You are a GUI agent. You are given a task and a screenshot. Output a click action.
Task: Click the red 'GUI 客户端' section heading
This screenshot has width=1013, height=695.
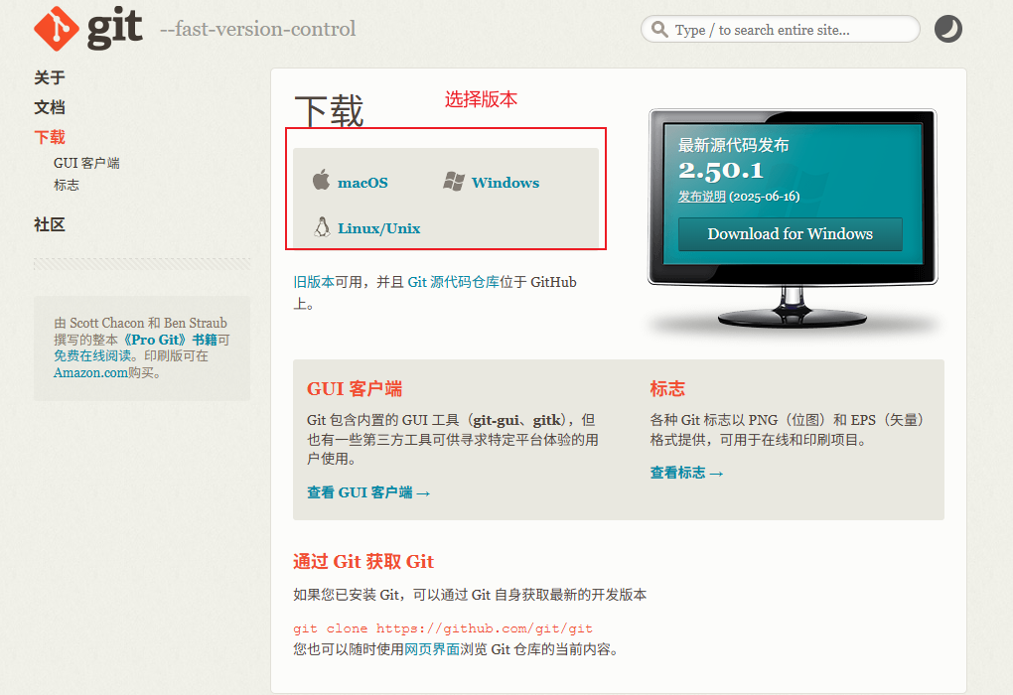(354, 389)
